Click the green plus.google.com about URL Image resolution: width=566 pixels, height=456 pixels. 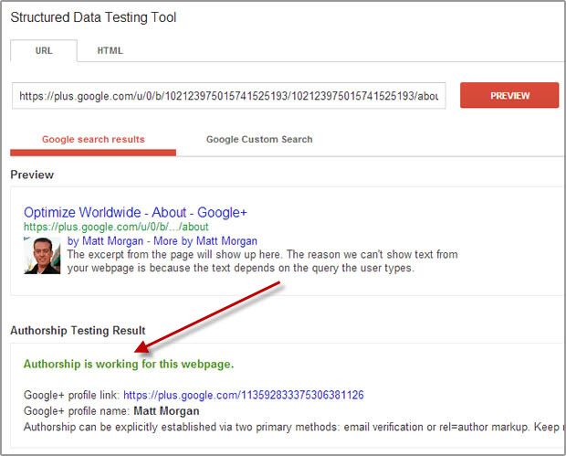pyautogui.click(x=116, y=227)
